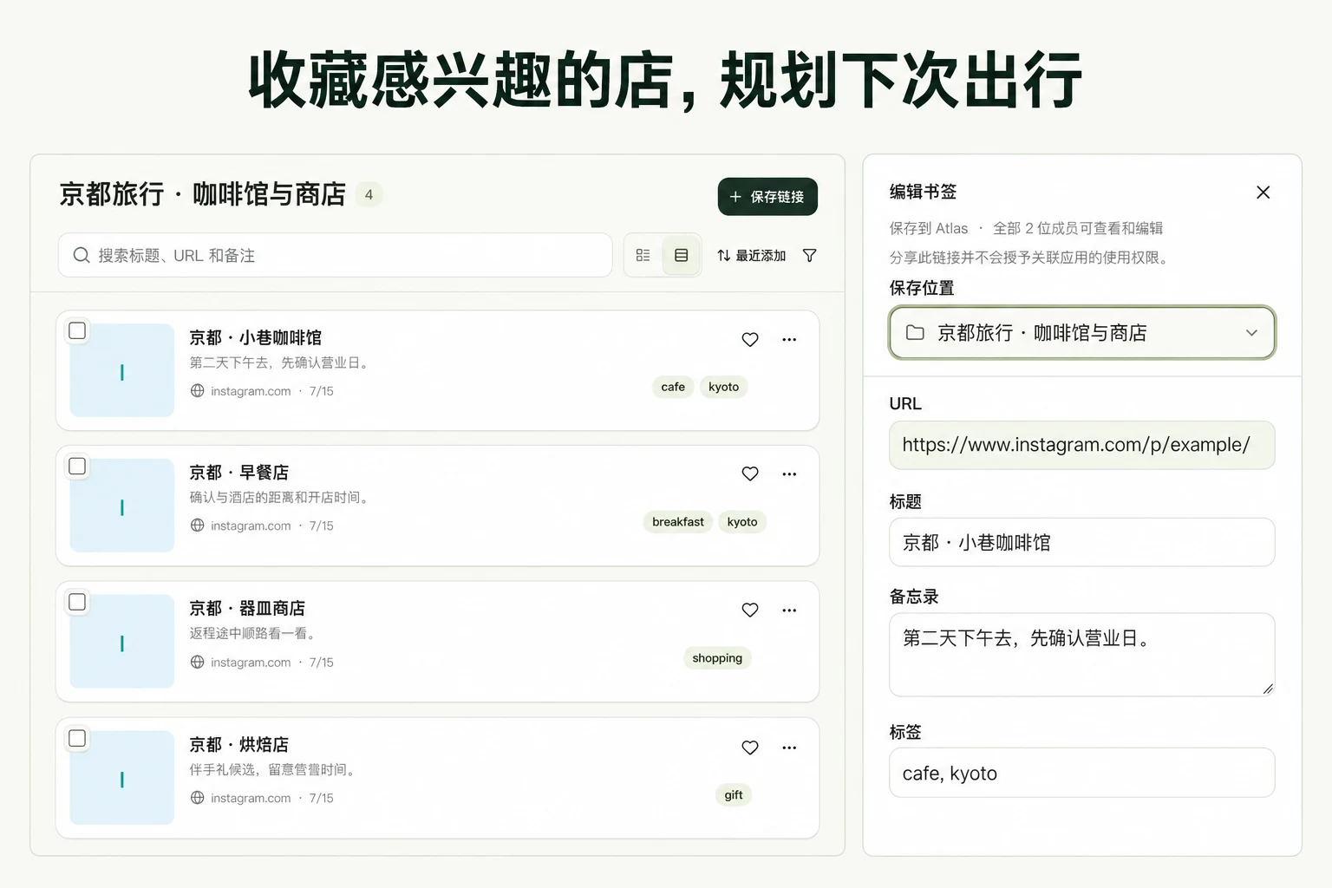Screen dimensions: 1332x888
Task: Tick checkbox for 京都 · 小巷咖啡馆
Action: 77,330
